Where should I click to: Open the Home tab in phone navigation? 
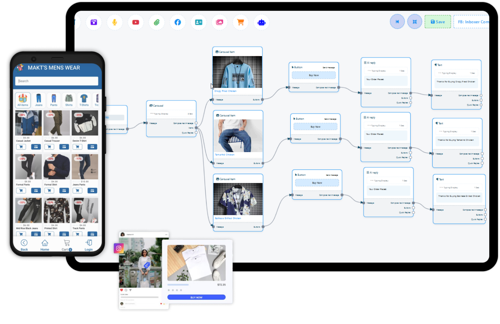(x=45, y=245)
